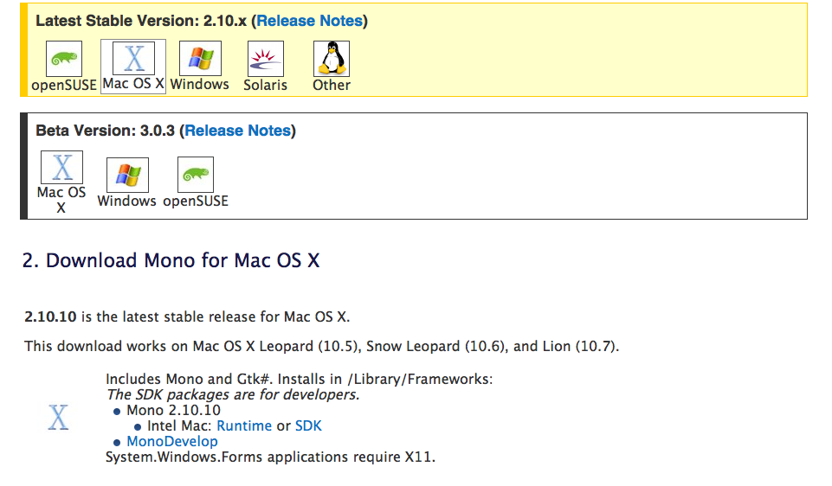Screen dimensions: 832x486
Task: Click 'Latest Stable Version: 2.10.x' heading
Action: tap(141, 21)
